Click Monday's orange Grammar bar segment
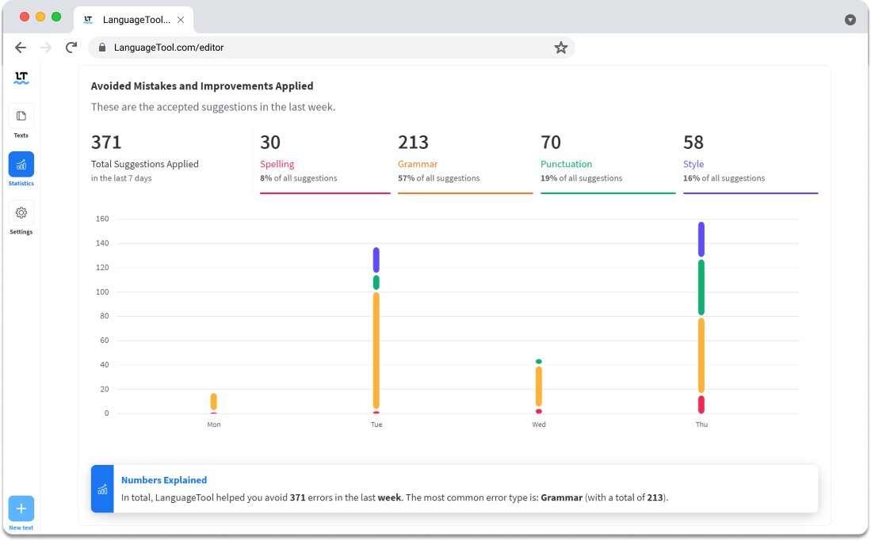 click(x=214, y=402)
